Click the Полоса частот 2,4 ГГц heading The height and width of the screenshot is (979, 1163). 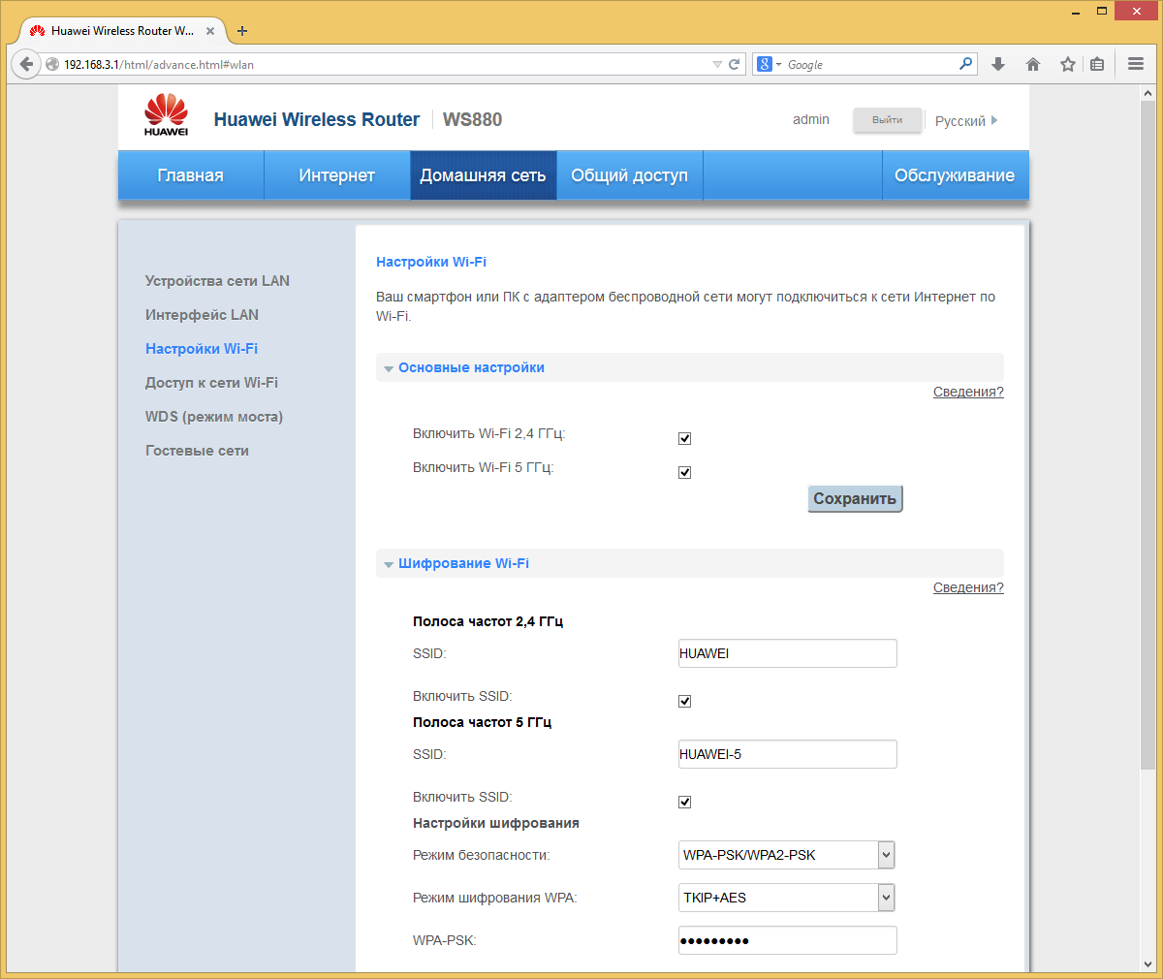coord(487,621)
